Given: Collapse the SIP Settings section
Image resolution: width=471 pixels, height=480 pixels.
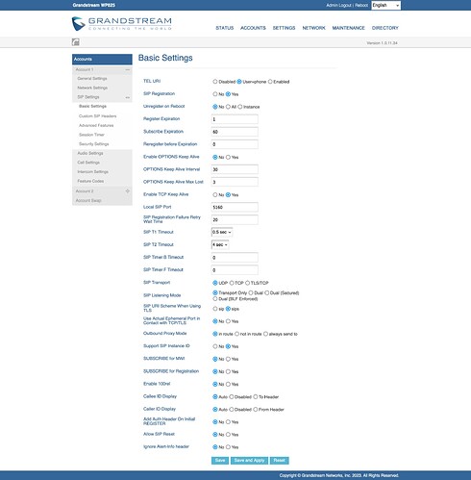Looking at the screenshot, I should tap(128, 97).
